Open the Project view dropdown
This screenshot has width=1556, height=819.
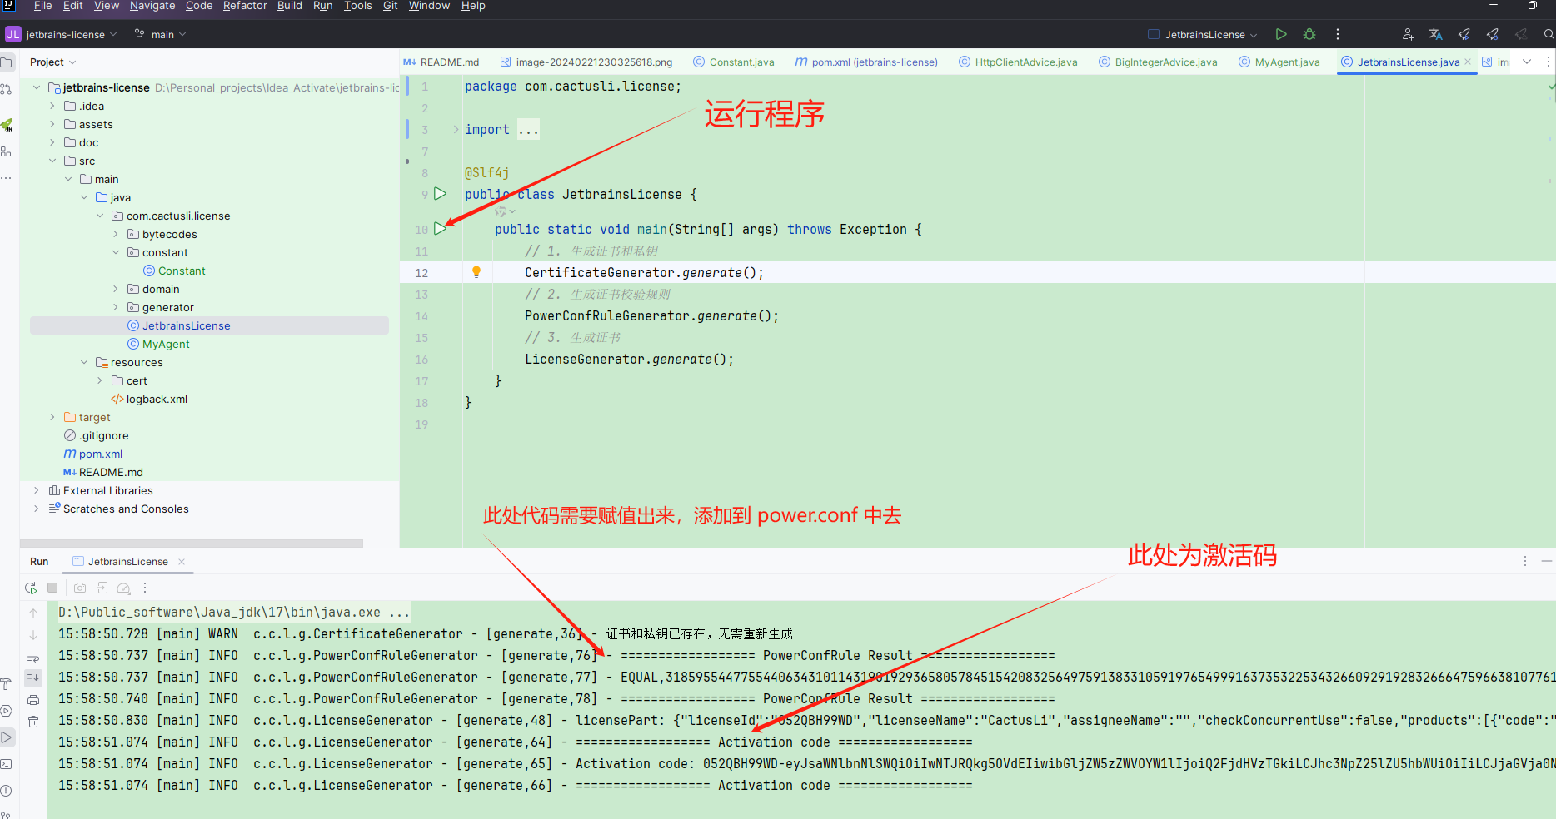coord(52,62)
